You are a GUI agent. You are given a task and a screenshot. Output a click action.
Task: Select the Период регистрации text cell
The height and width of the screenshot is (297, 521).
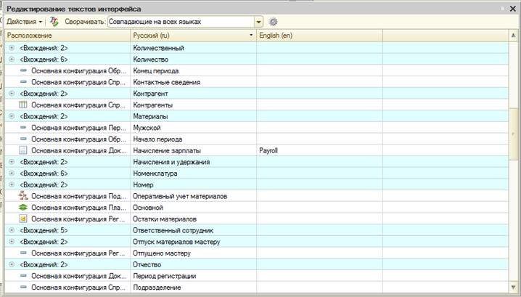tap(194, 276)
